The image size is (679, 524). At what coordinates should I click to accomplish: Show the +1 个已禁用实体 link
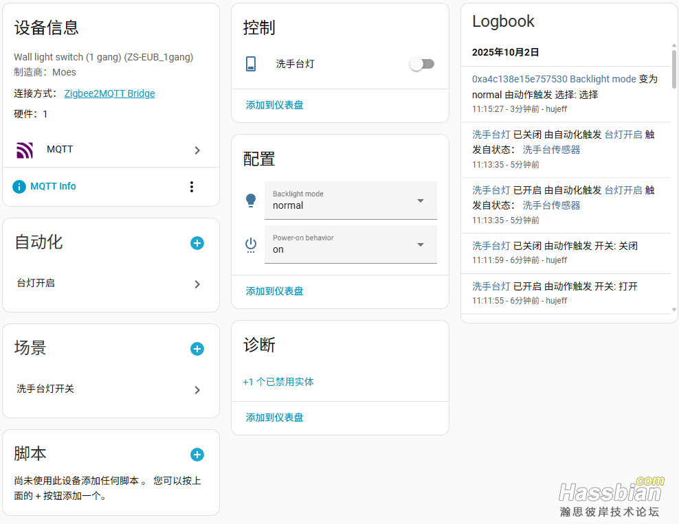coord(278,382)
